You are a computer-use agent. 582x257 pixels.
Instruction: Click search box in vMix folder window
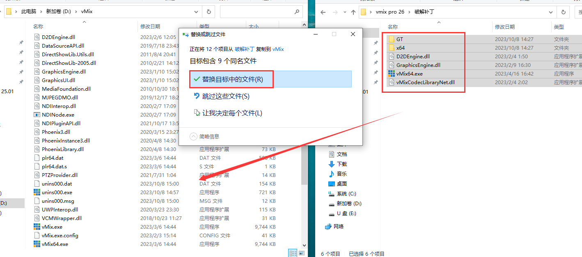[261, 12]
